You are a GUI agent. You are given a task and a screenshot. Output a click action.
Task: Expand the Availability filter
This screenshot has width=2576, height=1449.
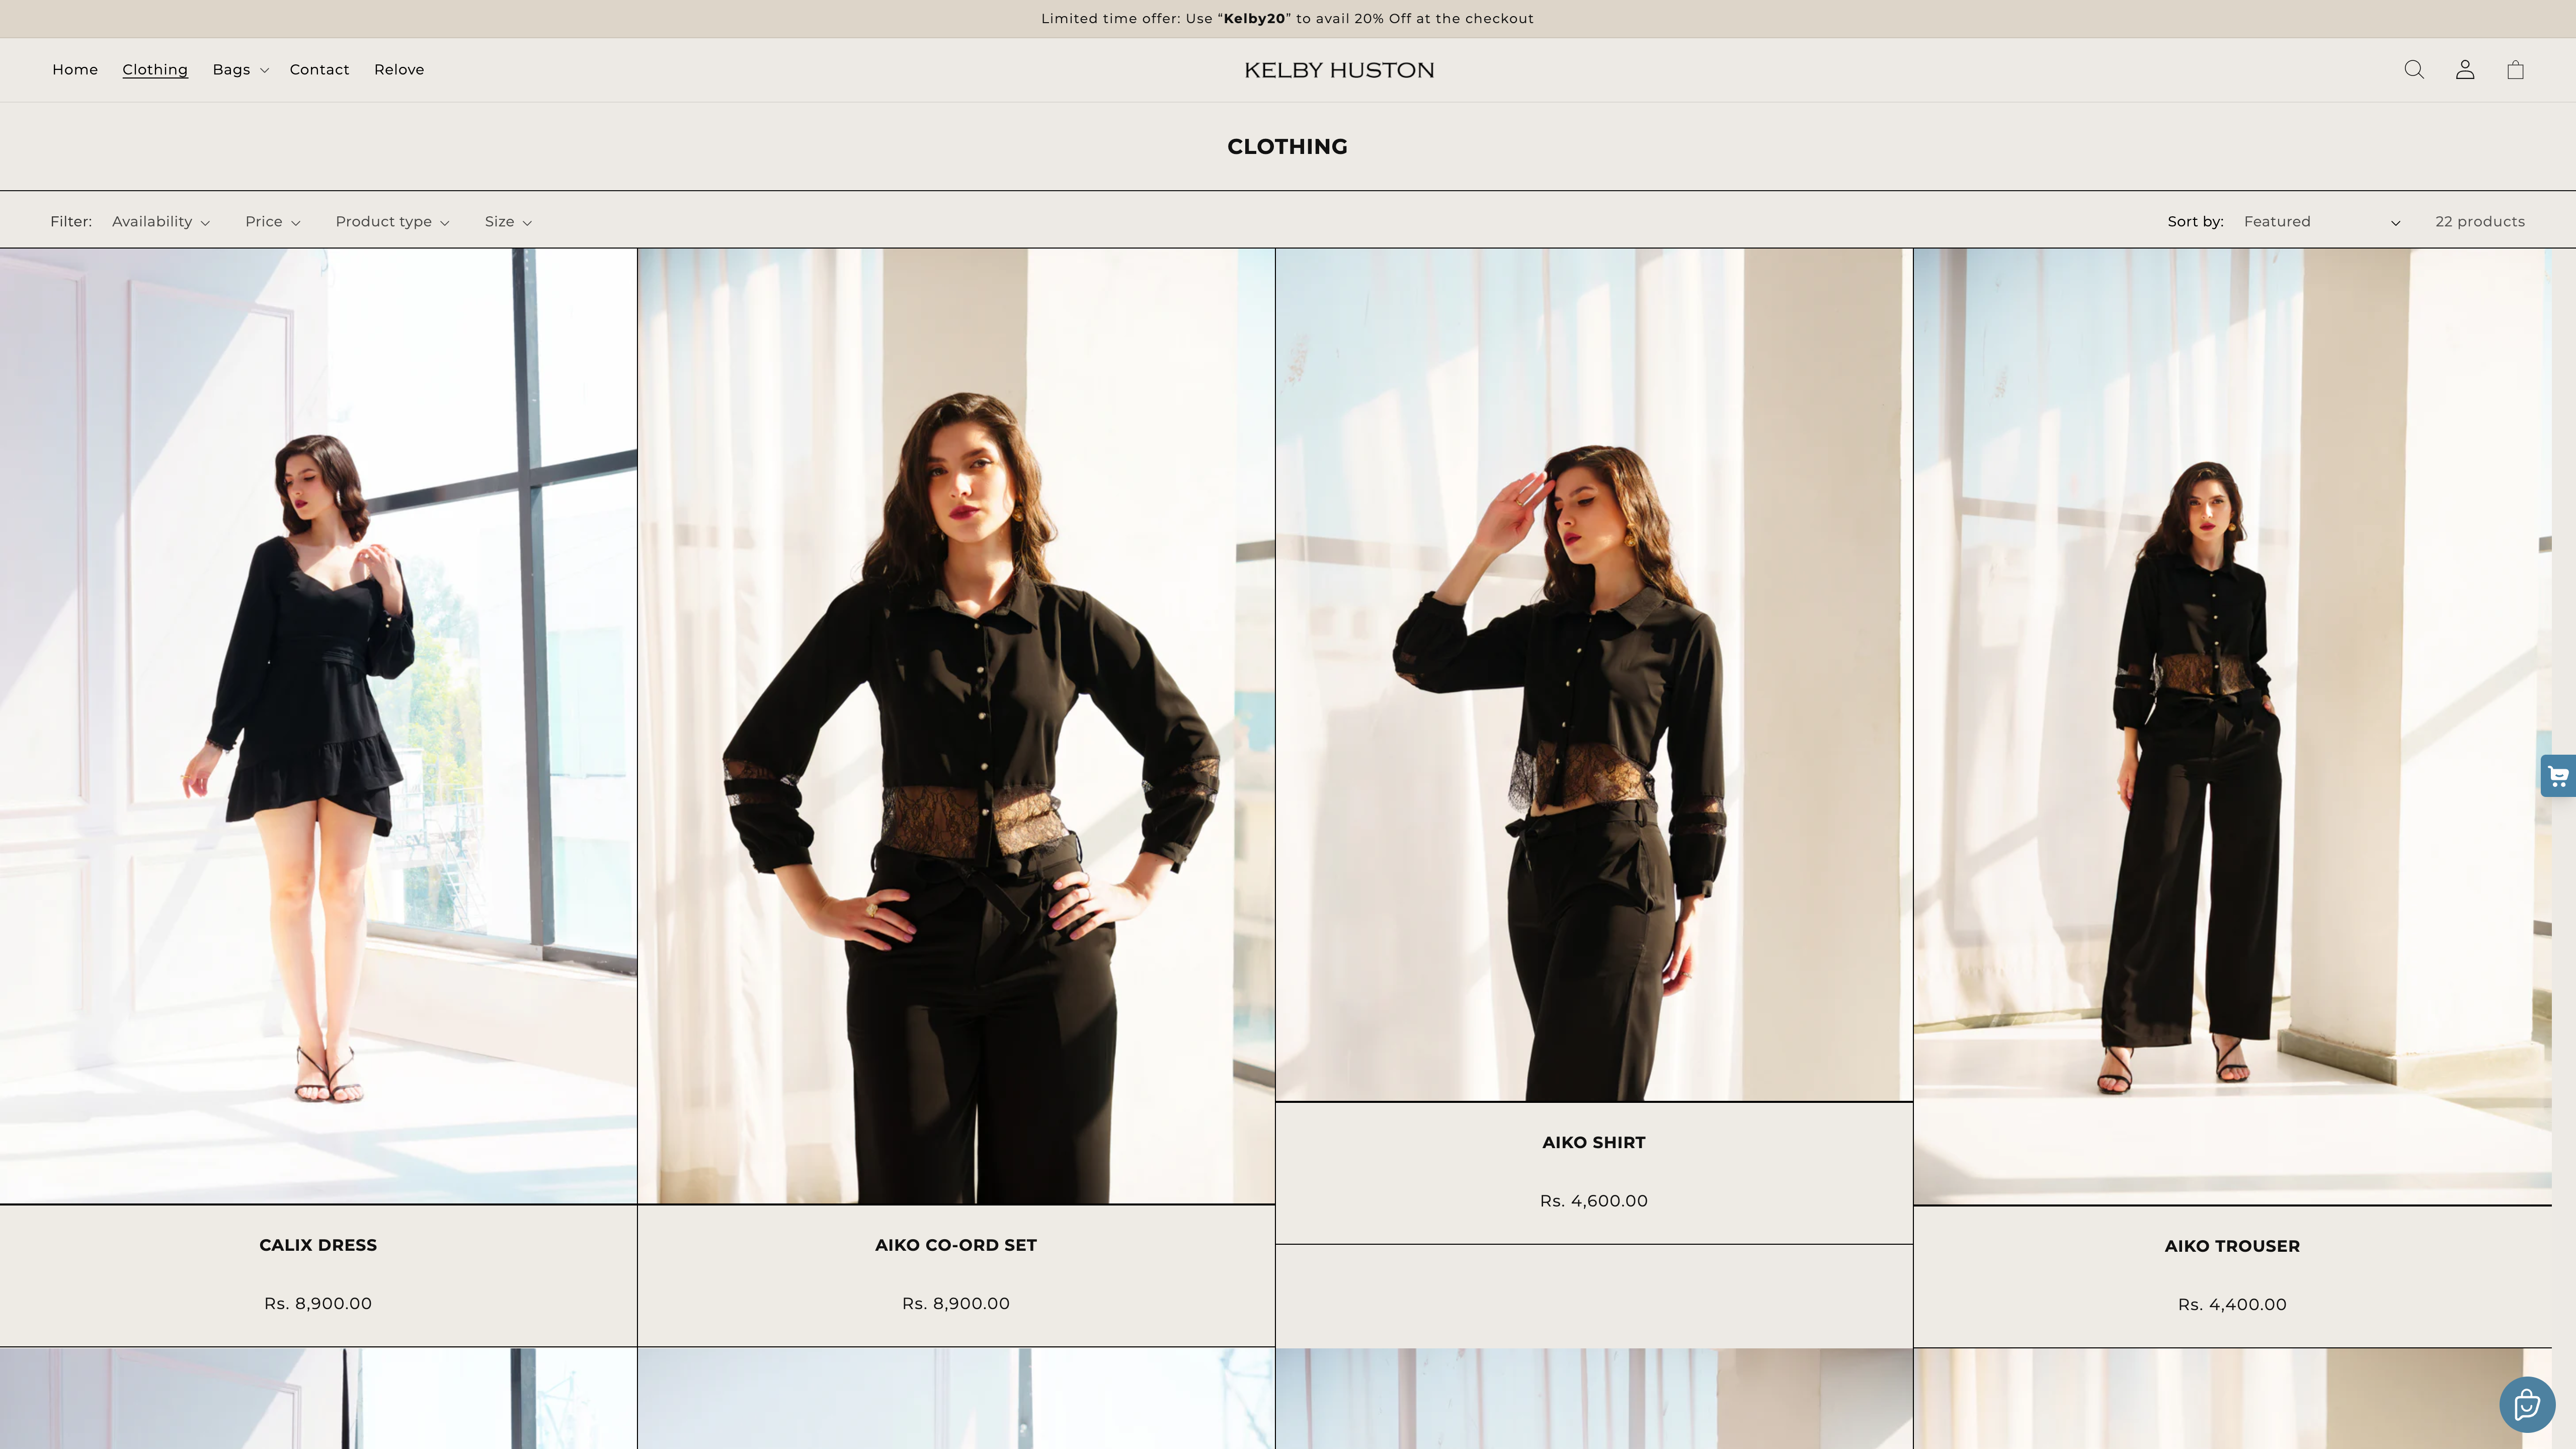tap(160, 222)
